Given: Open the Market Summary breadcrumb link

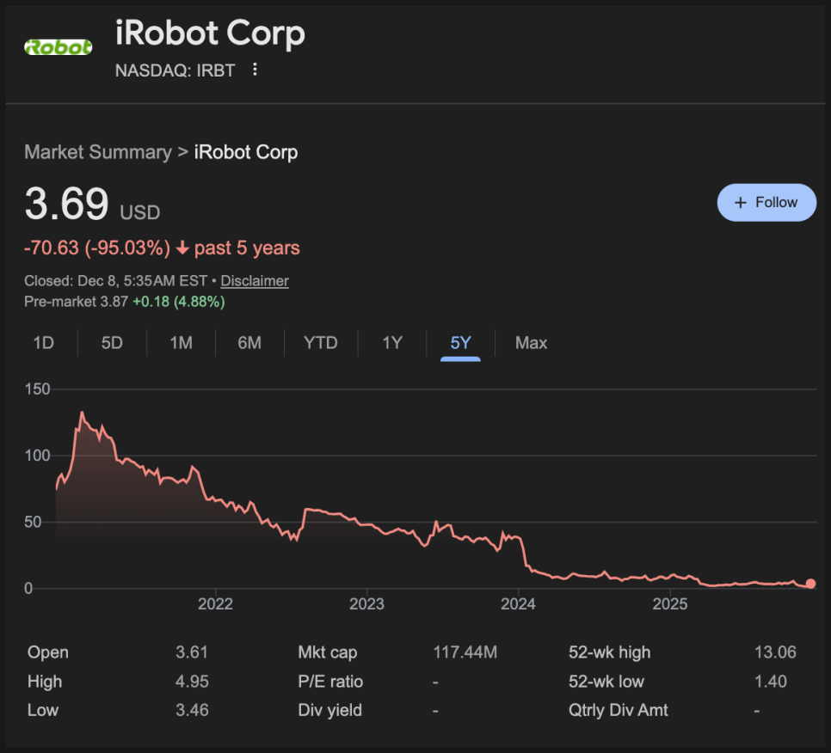Looking at the screenshot, I should (x=97, y=152).
